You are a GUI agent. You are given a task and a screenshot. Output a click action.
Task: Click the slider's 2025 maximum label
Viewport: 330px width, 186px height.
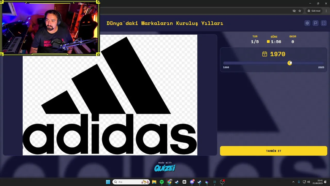pos(321,67)
